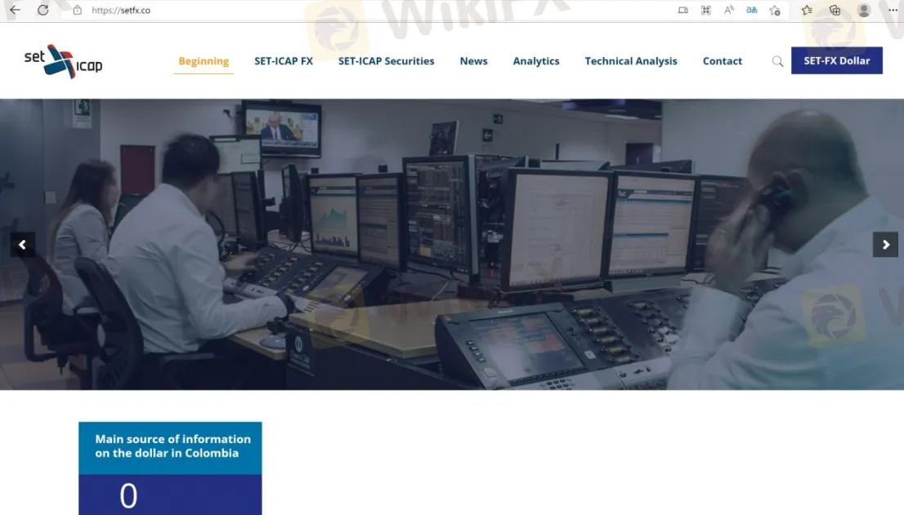Viewport: 904px width, 515px height.
Task: Open the SET-ICAP Securities menu
Action: tap(386, 61)
